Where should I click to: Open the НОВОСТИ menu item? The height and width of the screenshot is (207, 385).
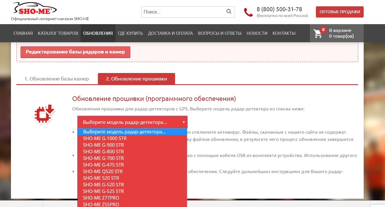[257, 33]
